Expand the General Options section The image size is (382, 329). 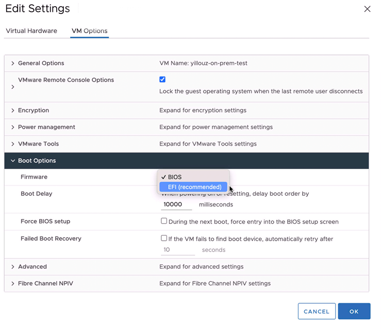click(x=13, y=64)
